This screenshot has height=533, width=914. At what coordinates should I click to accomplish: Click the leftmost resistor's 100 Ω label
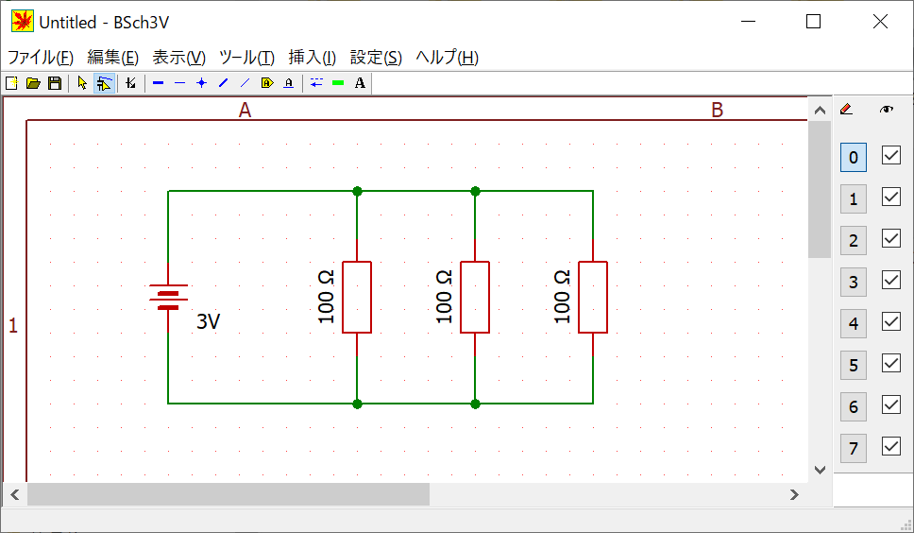click(x=326, y=296)
